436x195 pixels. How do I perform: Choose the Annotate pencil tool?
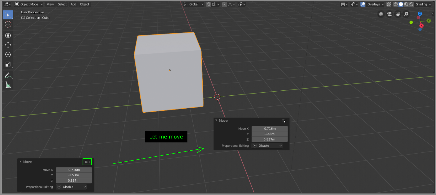pyautogui.click(x=8, y=76)
